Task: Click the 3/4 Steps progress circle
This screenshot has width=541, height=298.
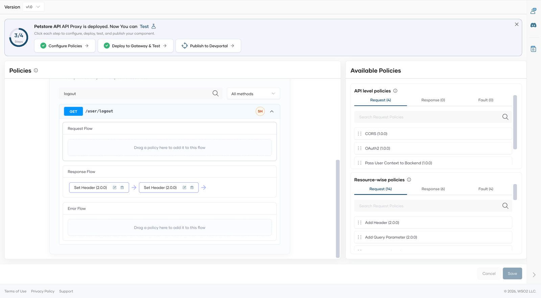Action: coord(19,38)
